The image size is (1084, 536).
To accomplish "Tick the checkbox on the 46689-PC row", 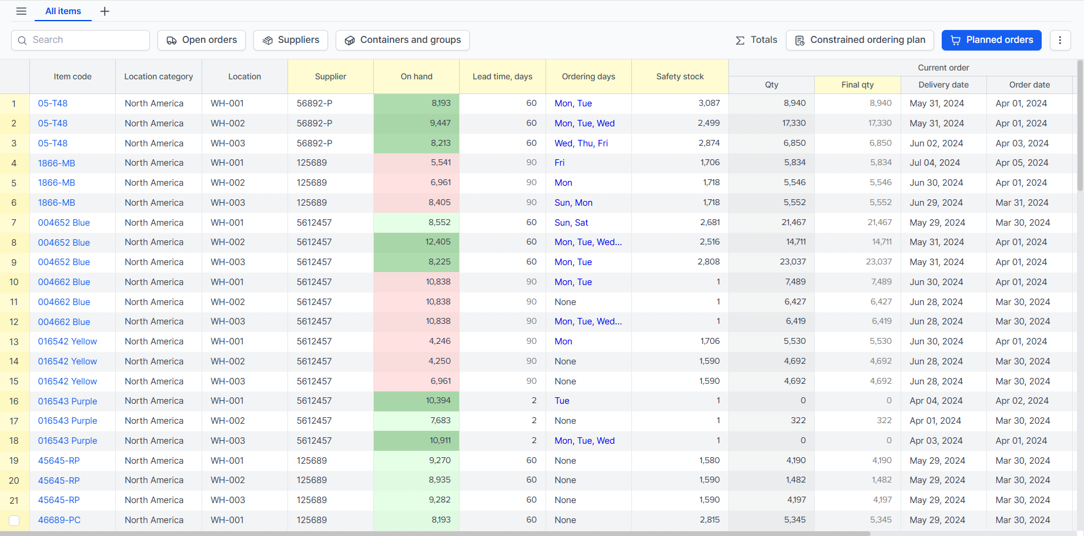I will click(14, 520).
